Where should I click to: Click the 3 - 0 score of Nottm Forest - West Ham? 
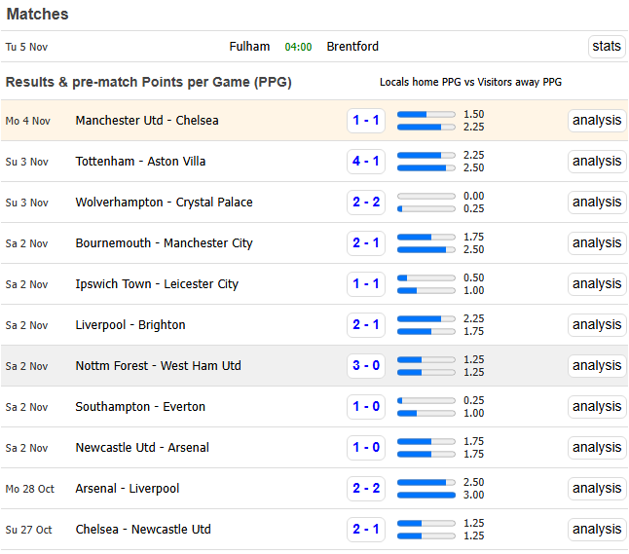[366, 366]
